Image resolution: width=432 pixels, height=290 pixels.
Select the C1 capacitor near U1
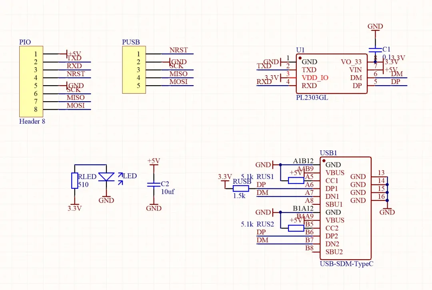pos(375,50)
